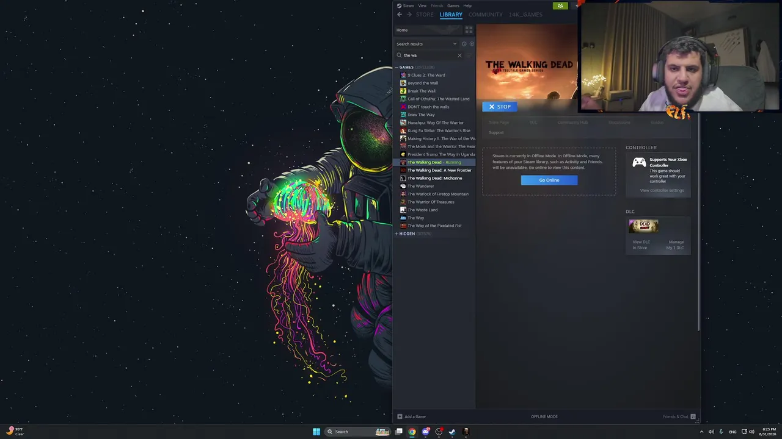The width and height of the screenshot is (782, 439).
Task: Open the 14K_GAMES profile tab
Action: (525, 15)
